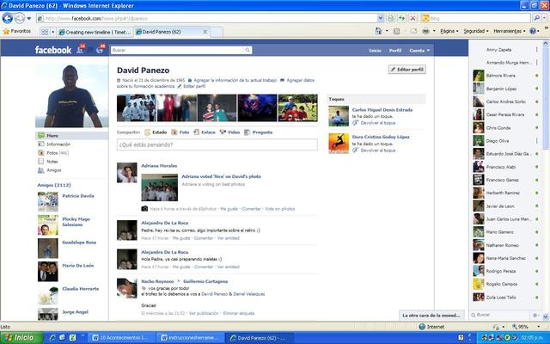Click the print icon in command bar
Viewport: 550px width, 344px height.
click(x=425, y=31)
